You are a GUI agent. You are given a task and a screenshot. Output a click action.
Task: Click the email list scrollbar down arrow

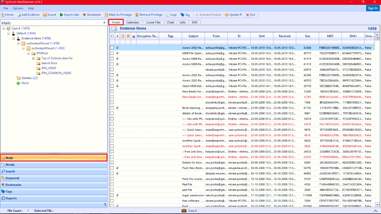pos(377,205)
